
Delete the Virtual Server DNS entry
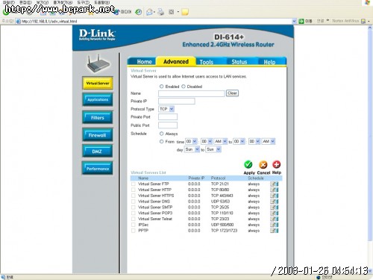tap(277, 202)
